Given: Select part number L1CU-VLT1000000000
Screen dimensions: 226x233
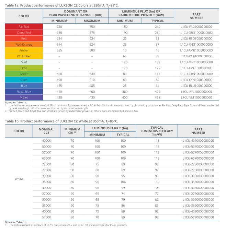Looking at the screenshot, I should pyautogui.click(x=196, y=97).
